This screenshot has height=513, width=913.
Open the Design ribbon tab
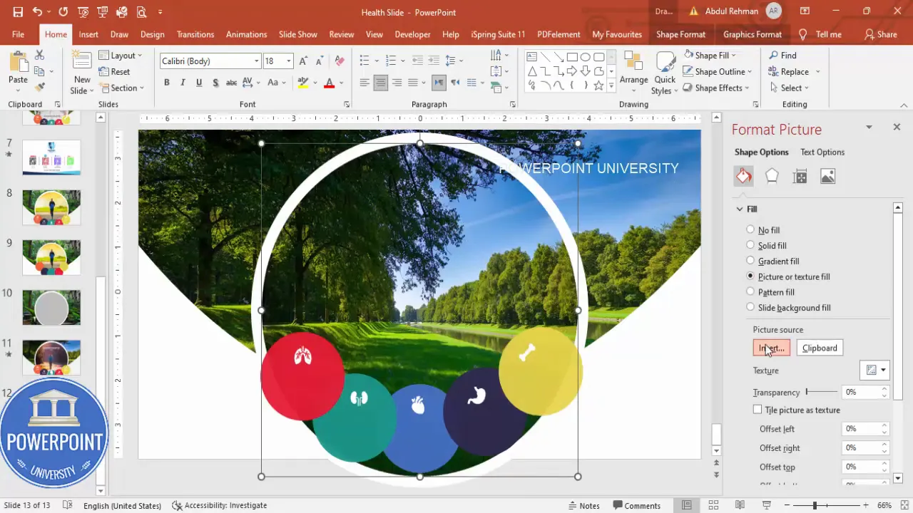[x=153, y=34]
